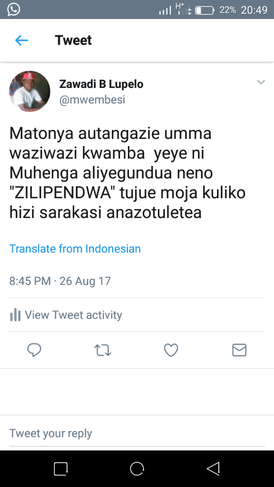274x487 pixels.
Task: Expand the tweet options chevron
Action: 261,82
